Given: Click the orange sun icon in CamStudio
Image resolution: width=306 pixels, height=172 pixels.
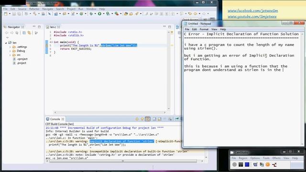Looking at the screenshot, I should [268, 164].
